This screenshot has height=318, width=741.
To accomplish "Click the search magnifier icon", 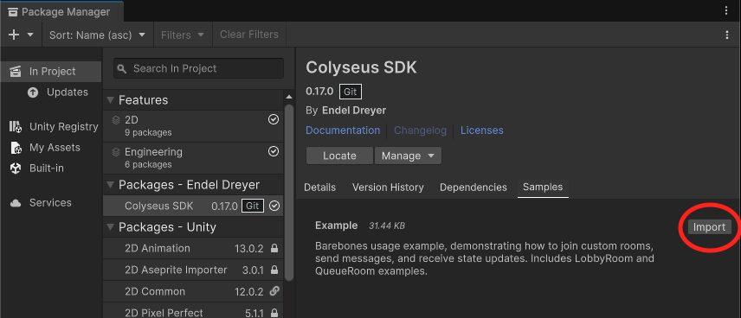I will click(122, 69).
